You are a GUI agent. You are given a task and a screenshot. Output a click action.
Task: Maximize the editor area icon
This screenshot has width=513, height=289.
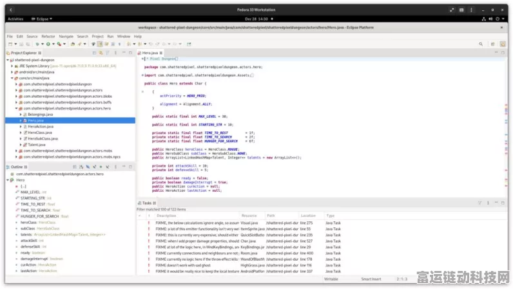[503, 53]
